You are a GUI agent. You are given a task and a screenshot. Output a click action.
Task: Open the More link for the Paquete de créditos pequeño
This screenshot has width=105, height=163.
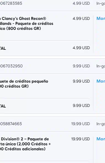tap(101, 81)
